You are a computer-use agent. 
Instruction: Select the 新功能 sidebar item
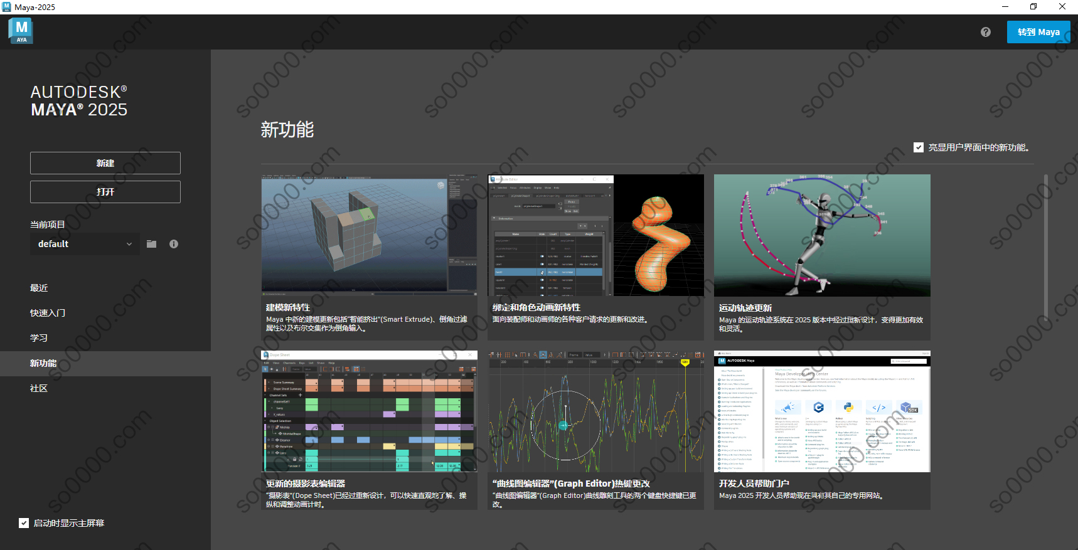coord(105,363)
